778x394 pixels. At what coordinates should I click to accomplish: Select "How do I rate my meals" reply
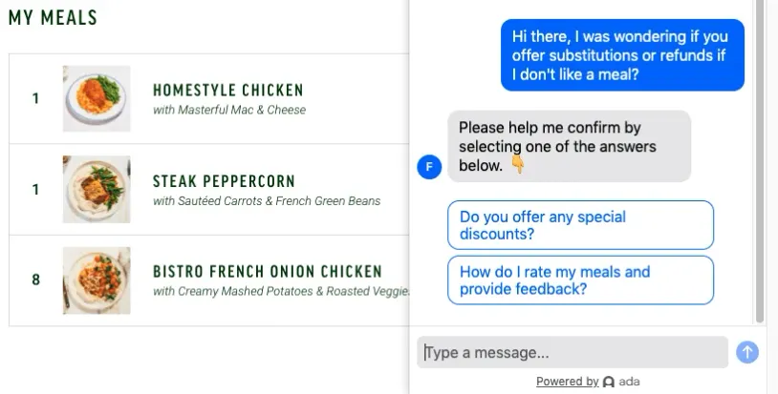pyautogui.click(x=580, y=280)
